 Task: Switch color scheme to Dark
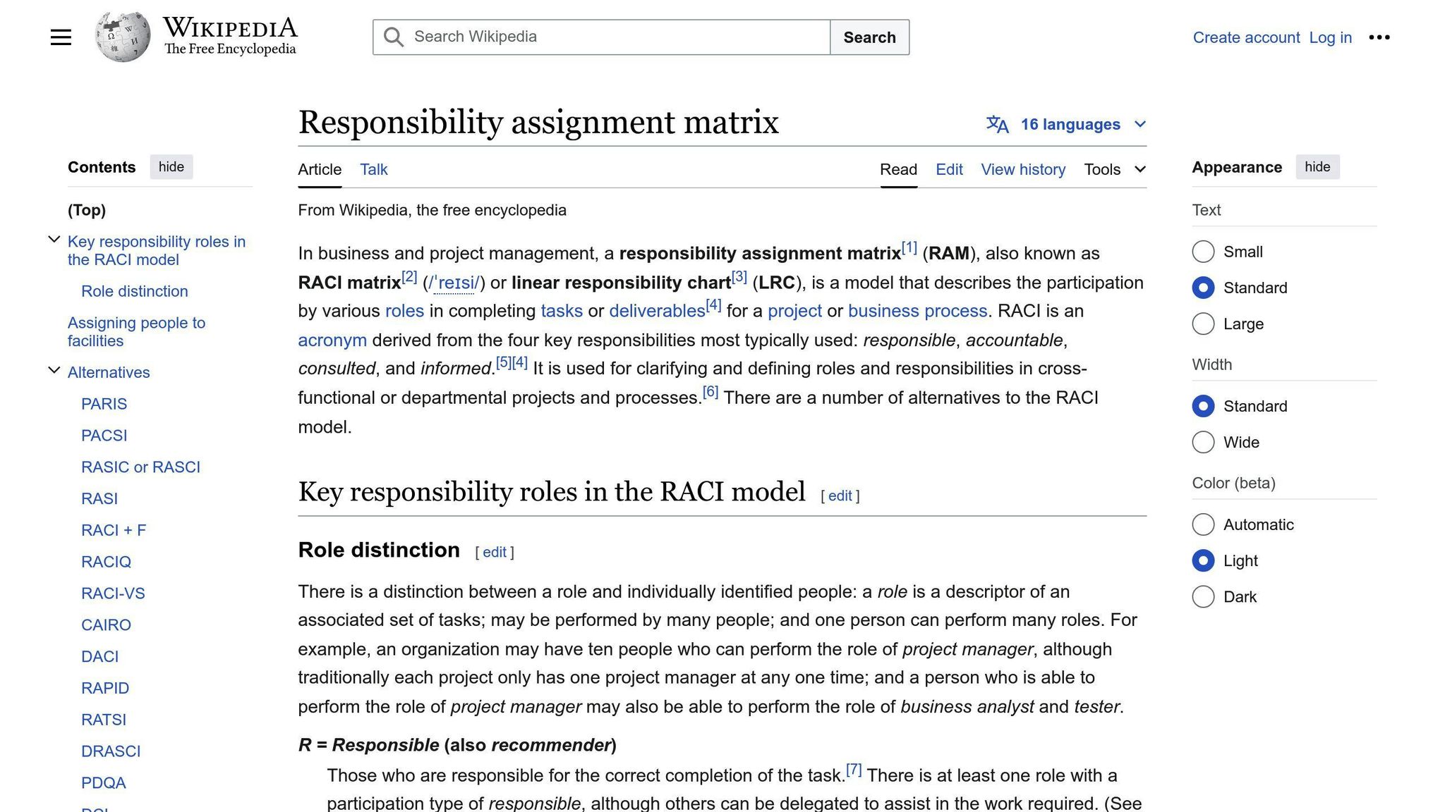point(1203,596)
